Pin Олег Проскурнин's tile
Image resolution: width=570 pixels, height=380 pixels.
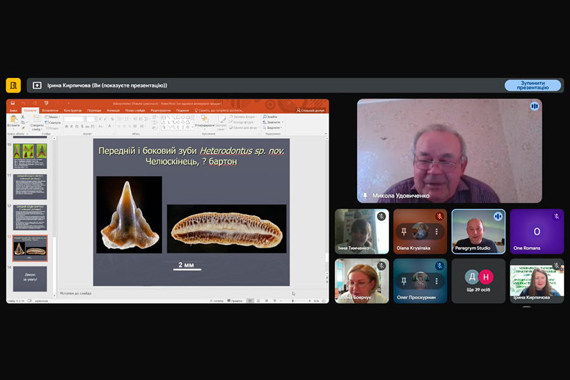click(404, 281)
